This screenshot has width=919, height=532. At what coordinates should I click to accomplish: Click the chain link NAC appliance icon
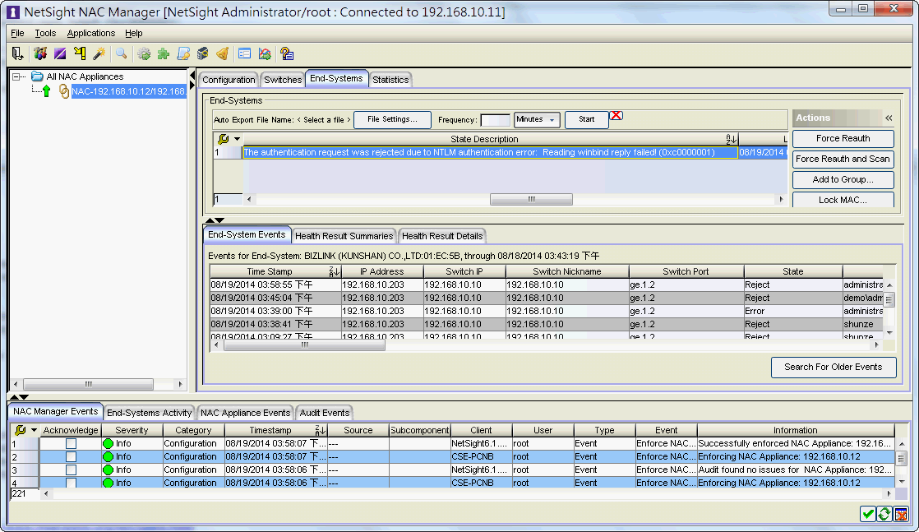click(64, 91)
